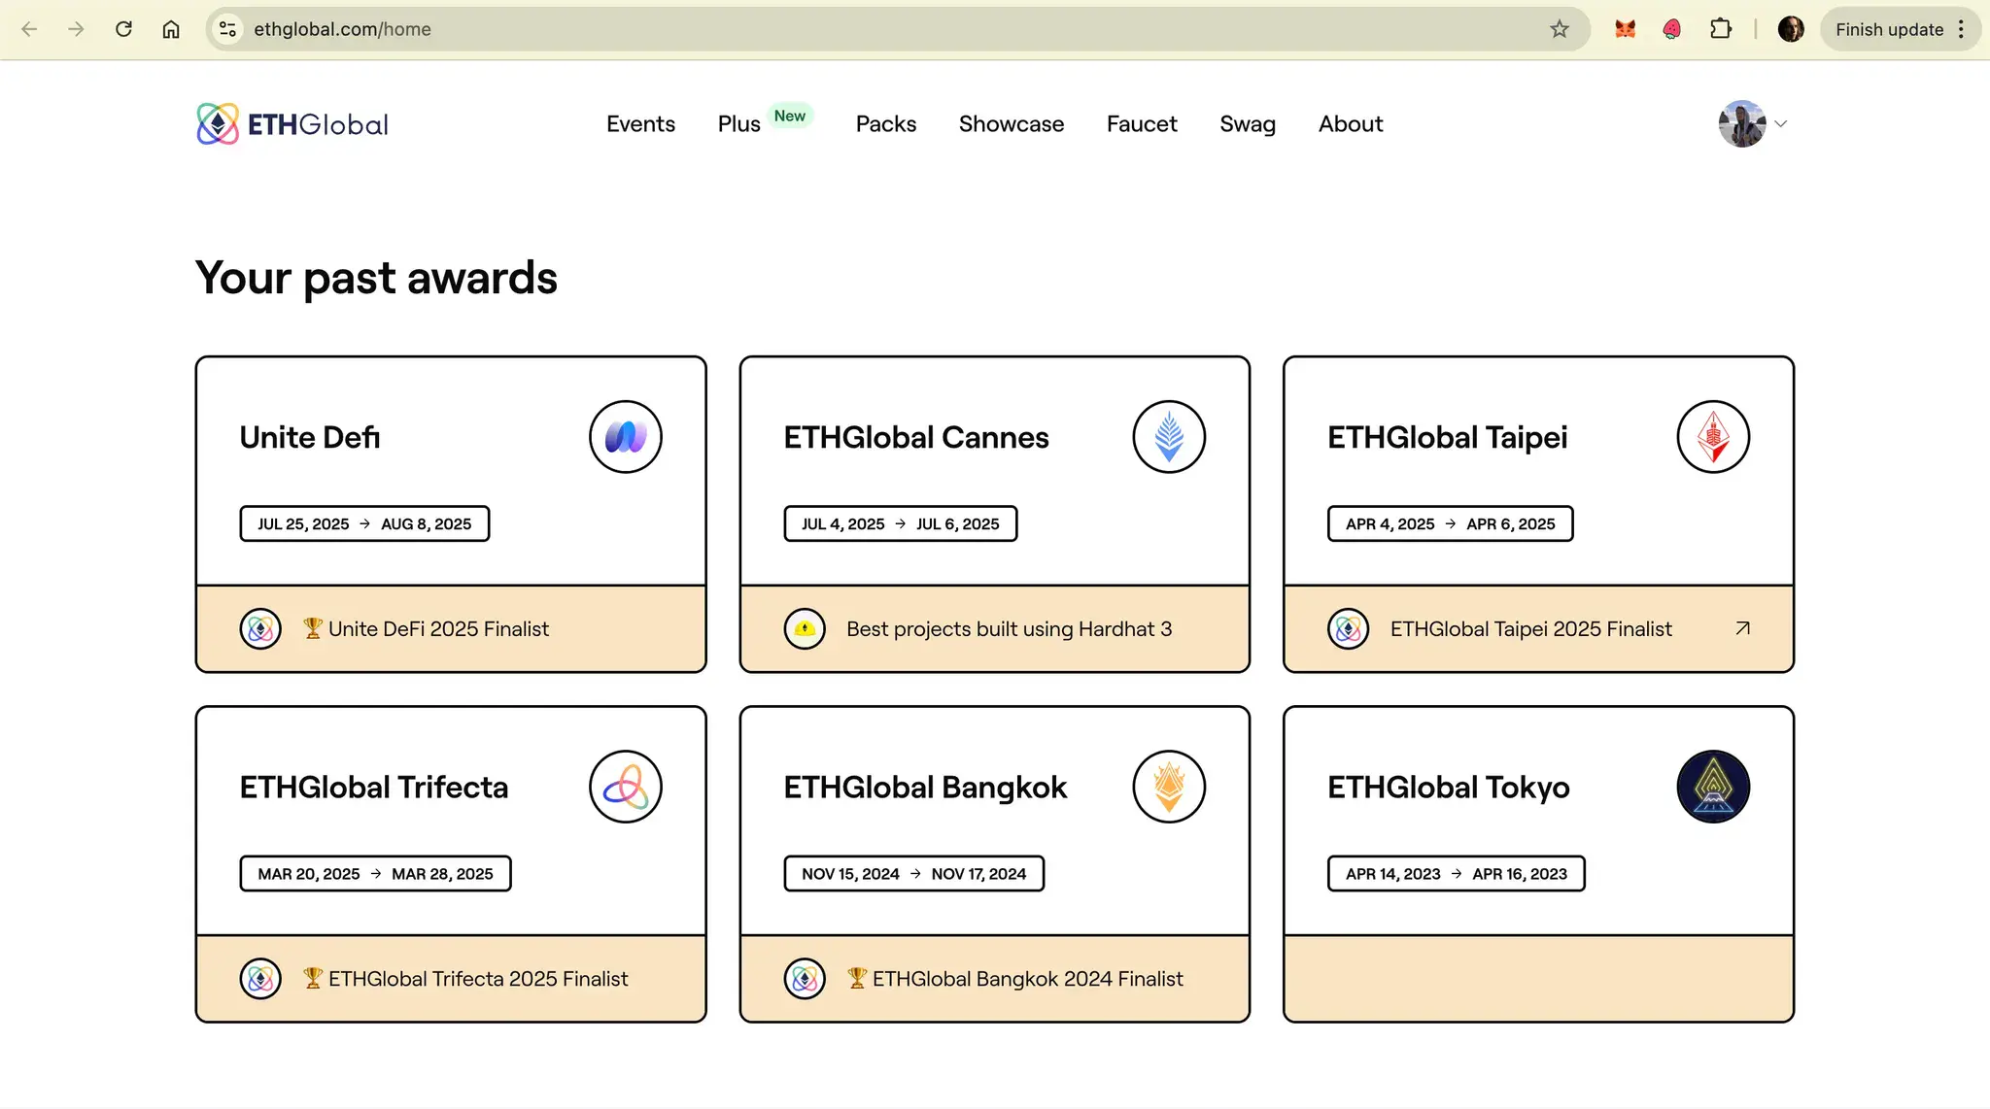1990x1109 pixels.
Task: Click ETHGlobal badge icon in Taipei award
Action: [1349, 629]
